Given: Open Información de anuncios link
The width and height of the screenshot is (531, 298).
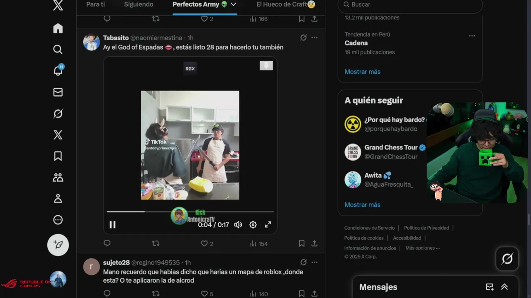Looking at the screenshot, I should [370, 248].
